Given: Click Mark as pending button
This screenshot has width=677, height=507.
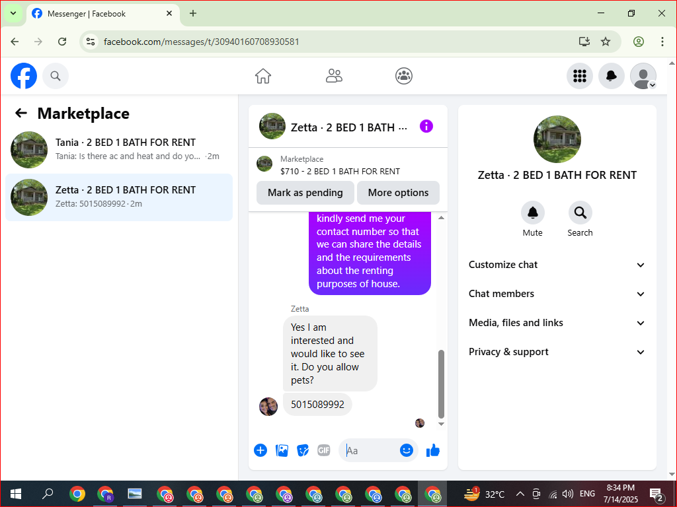Looking at the screenshot, I should (305, 193).
